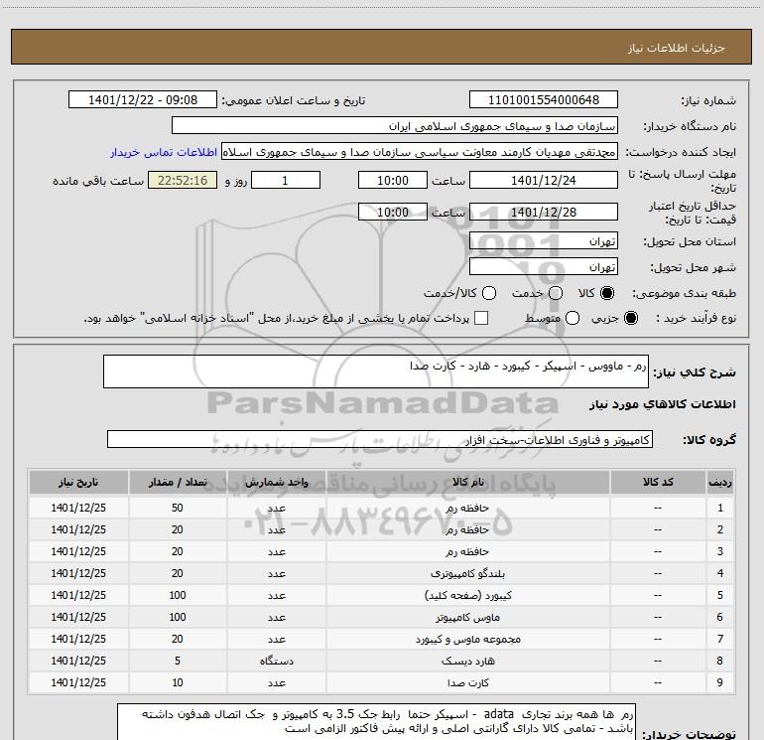Click the شهر محل تحویل field تهران
This screenshot has width=764, height=740.
click(x=544, y=267)
